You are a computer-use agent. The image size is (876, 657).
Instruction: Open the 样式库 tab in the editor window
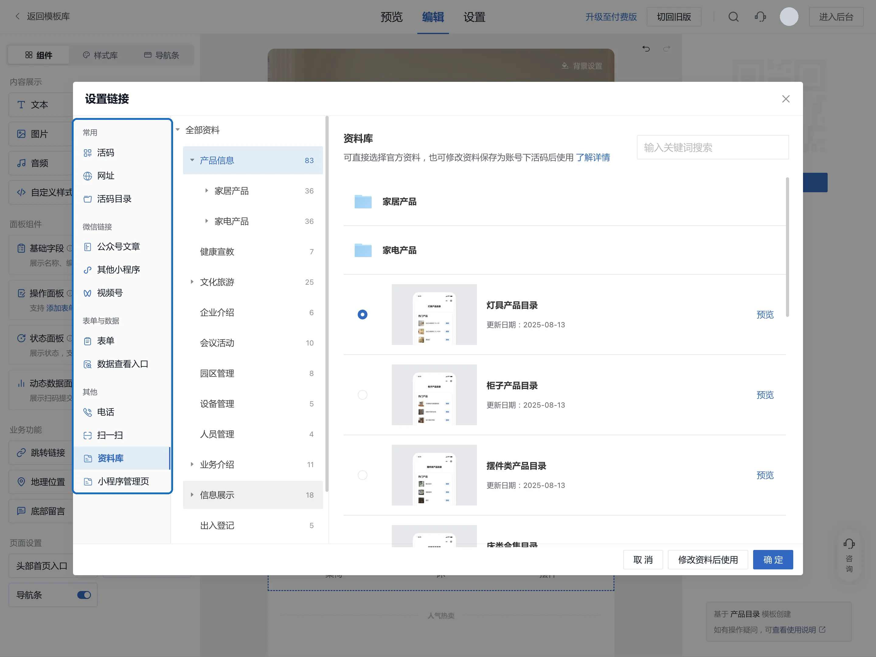tap(100, 55)
